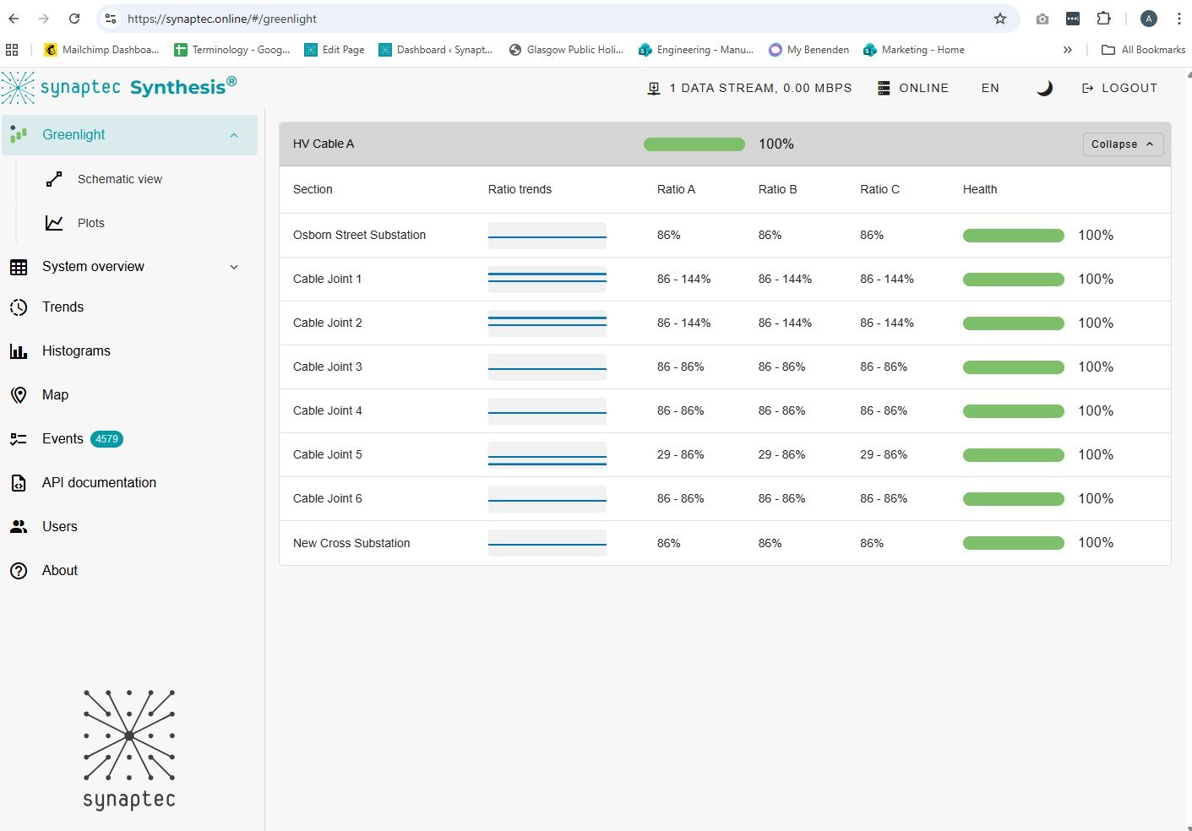Open the Histograms menu item
The height and width of the screenshot is (831, 1192).
(76, 351)
